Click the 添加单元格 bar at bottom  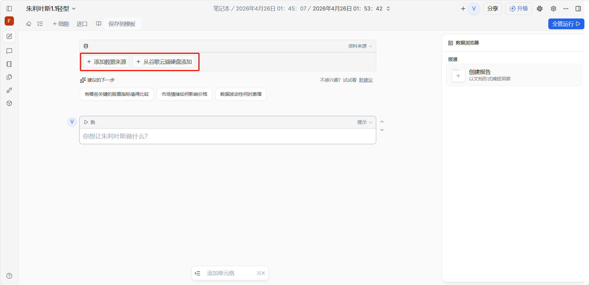pyautogui.click(x=230, y=273)
